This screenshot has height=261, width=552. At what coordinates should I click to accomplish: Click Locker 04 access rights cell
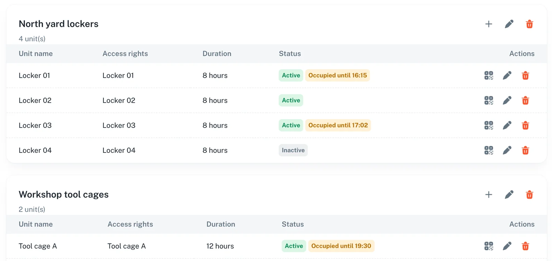pyautogui.click(x=119, y=150)
